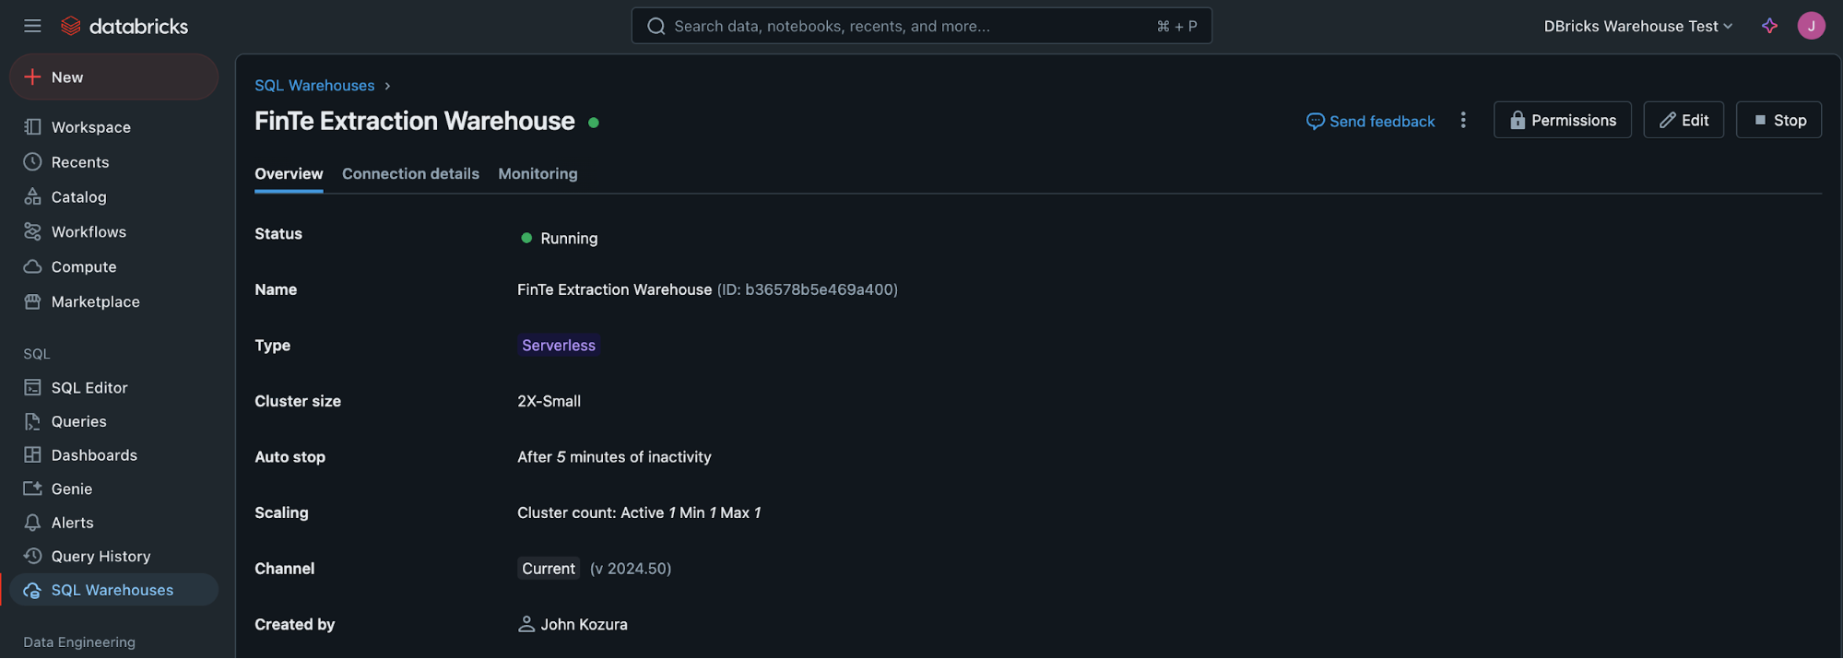The image size is (1843, 659).
Task: Click the New button label
Action: (67, 77)
